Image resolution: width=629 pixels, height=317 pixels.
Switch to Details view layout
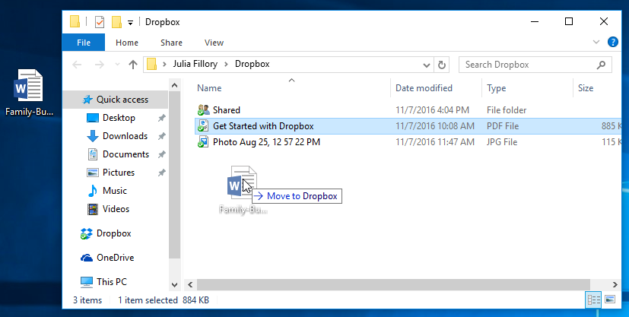[592, 300]
